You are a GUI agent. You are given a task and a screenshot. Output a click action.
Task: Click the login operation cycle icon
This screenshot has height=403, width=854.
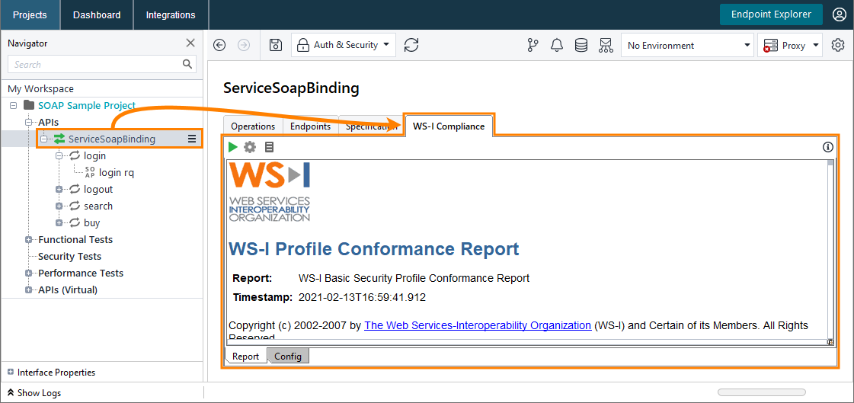tap(75, 155)
